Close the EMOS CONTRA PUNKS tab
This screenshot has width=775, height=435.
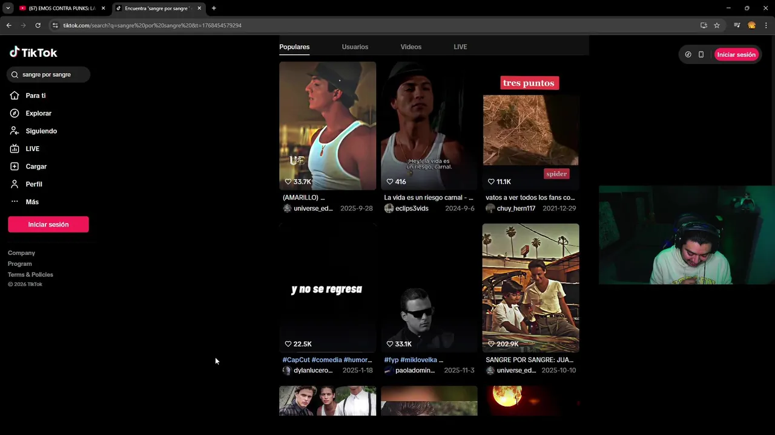[x=103, y=8]
